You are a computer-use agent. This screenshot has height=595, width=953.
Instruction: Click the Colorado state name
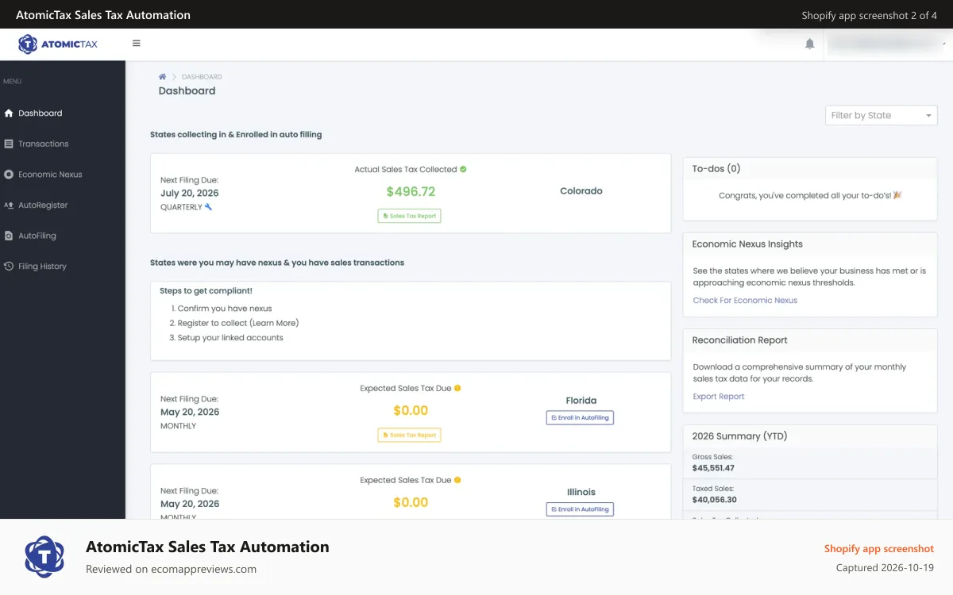581,191
